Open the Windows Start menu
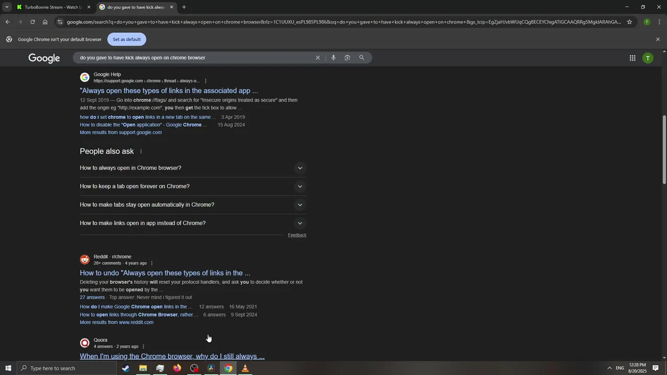667x375 pixels. 8,368
